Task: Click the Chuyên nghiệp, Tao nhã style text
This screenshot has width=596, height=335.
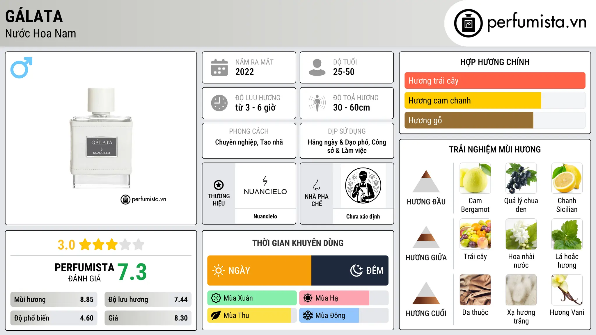Action: (x=249, y=142)
